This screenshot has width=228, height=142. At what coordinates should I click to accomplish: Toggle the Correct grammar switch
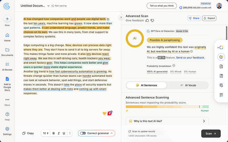click(x=83, y=133)
